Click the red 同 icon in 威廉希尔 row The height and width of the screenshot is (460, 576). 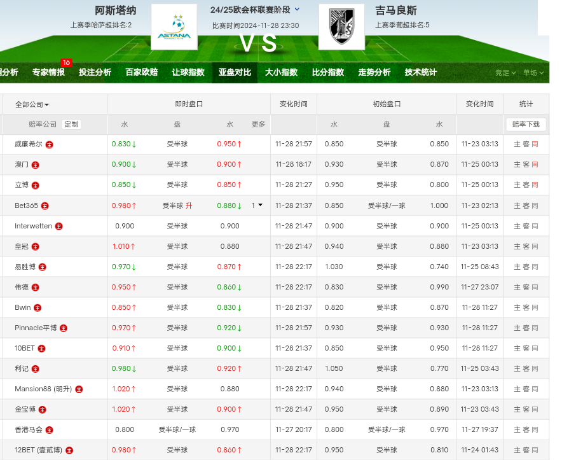535,144
